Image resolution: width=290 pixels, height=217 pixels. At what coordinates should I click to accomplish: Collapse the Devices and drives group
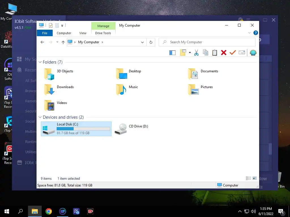(40, 117)
